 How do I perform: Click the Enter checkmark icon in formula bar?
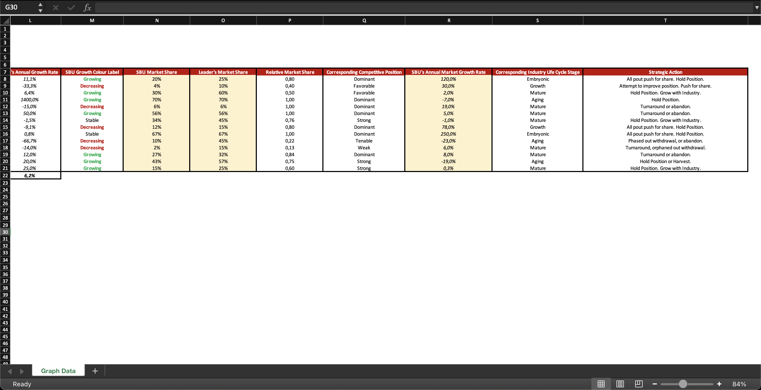click(71, 8)
